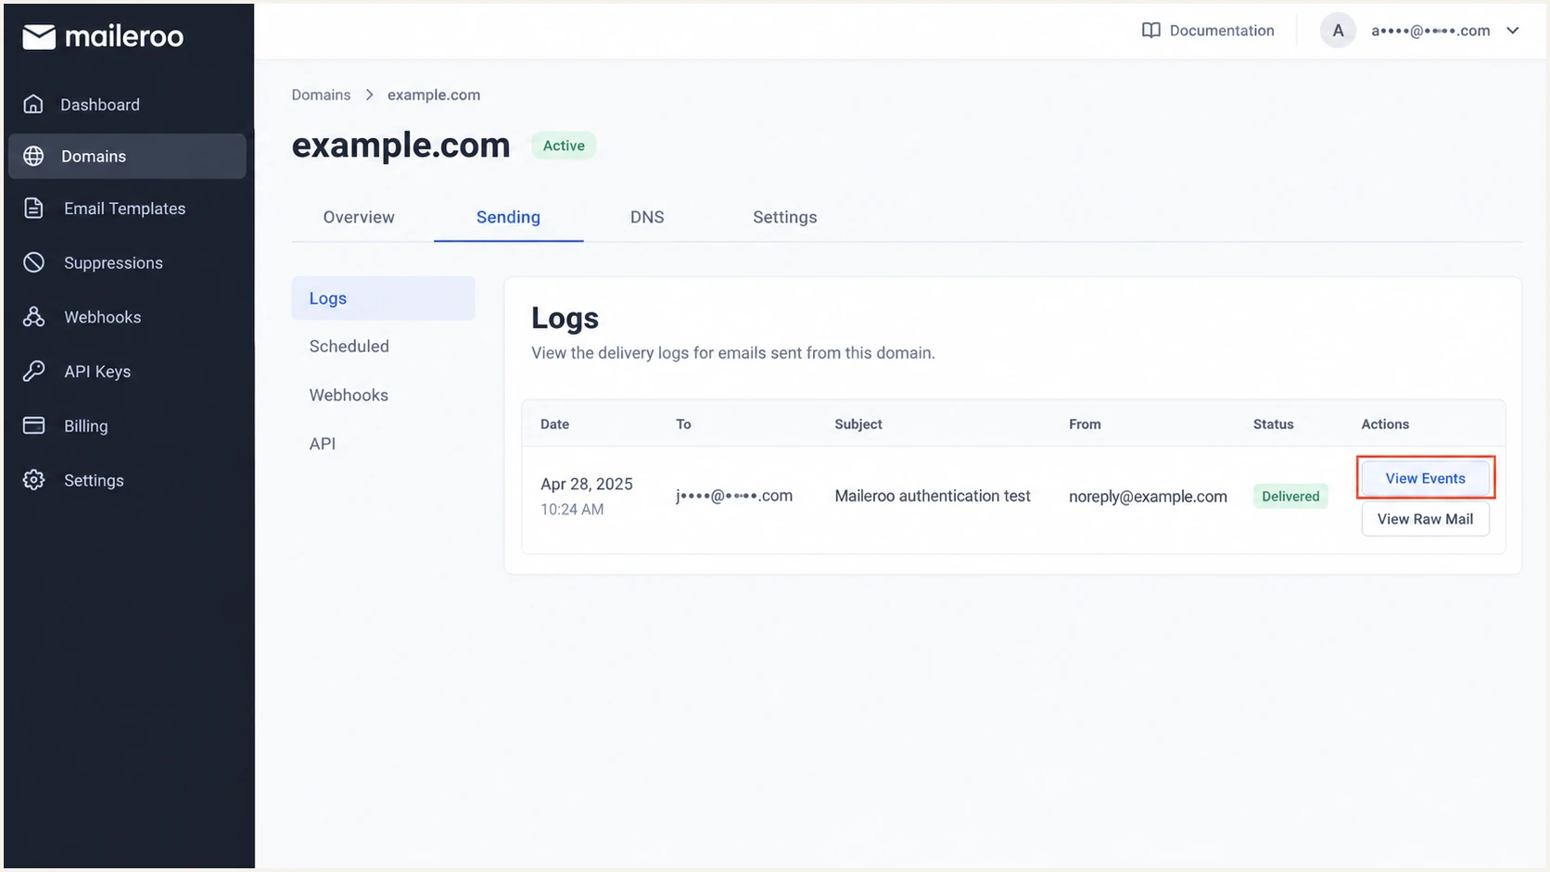Click the green Active status badge

pyautogui.click(x=564, y=145)
